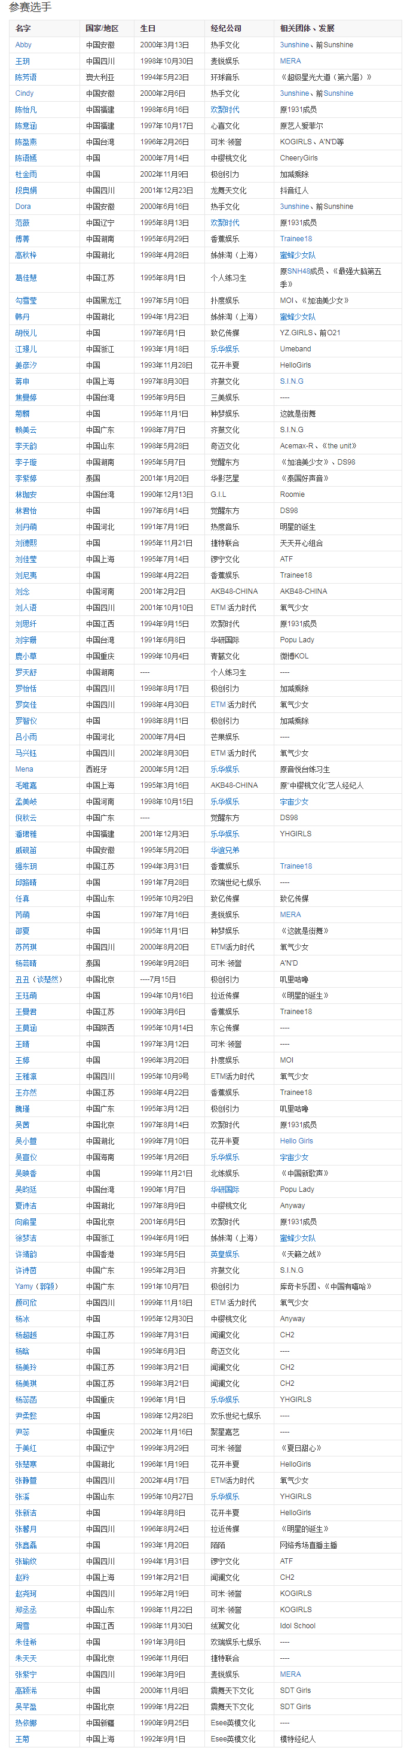This screenshot has width=404, height=1748.
Task: Click the 段奥娟 contestant link
Action: [x=26, y=191]
